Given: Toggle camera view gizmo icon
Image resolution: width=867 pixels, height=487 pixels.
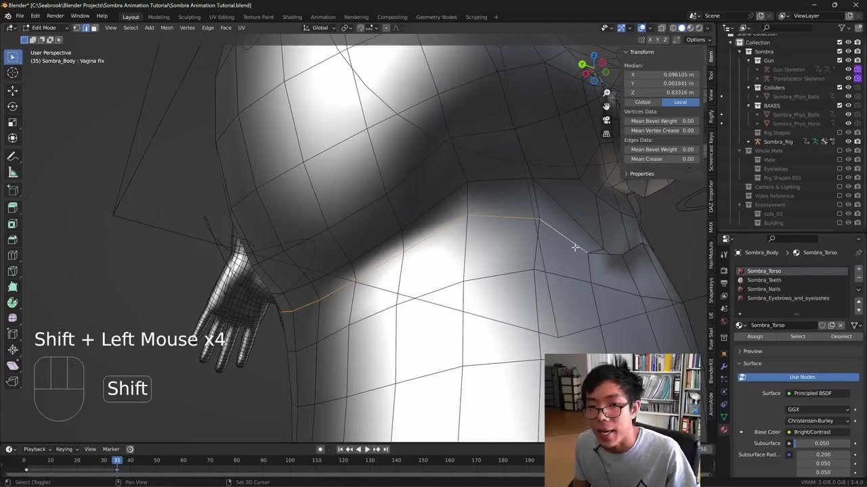Looking at the screenshot, I should tap(606, 120).
